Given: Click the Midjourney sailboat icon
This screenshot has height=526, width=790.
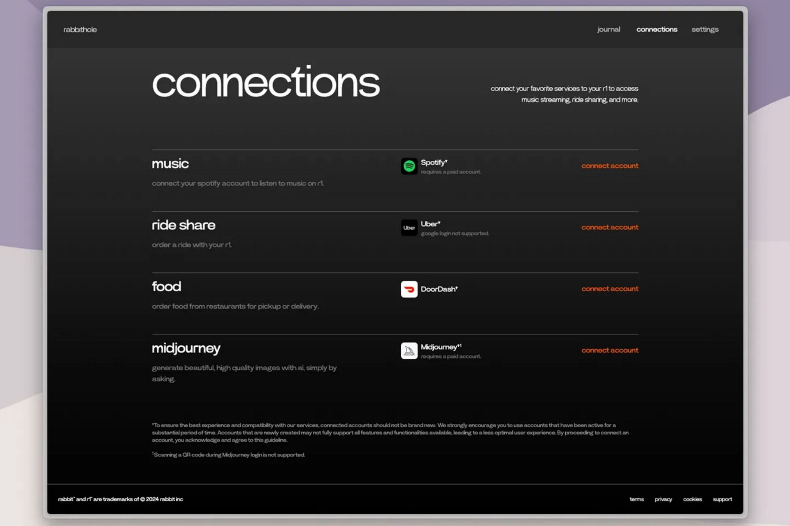Looking at the screenshot, I should 409,351.
